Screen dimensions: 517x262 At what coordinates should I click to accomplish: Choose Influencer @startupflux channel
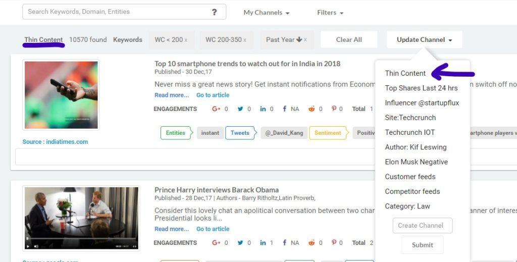click(422, 103)
